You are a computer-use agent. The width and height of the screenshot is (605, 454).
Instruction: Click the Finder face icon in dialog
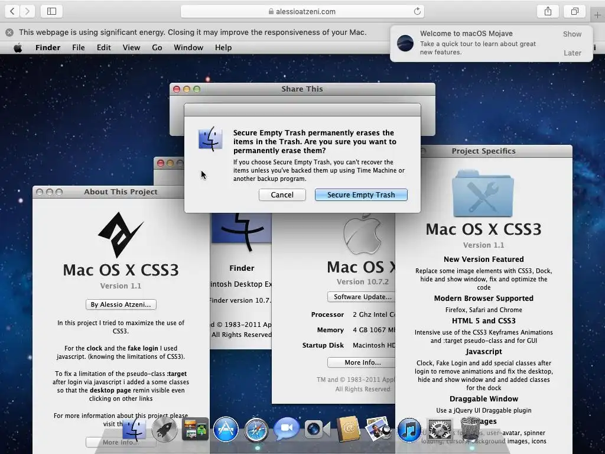pyautogui.click(x=210, y=139)
